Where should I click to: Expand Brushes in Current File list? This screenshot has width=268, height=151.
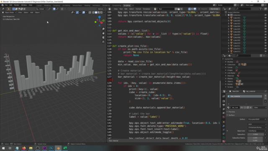[226, 62]
